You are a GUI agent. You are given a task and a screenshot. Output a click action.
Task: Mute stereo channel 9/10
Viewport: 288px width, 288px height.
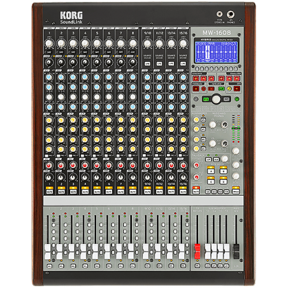(x=147, y=192)
